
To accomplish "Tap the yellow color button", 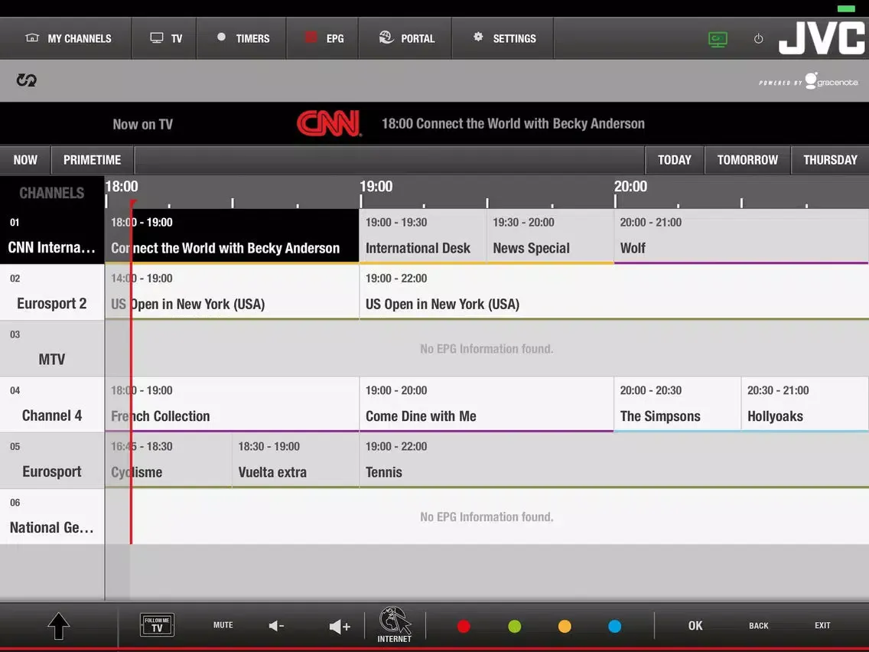I will pyautogui.click(x=565, y=626).
